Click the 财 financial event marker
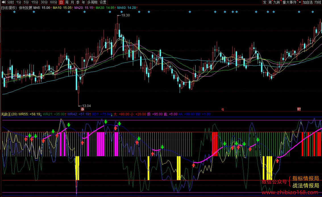 click(x=299, y=109)
